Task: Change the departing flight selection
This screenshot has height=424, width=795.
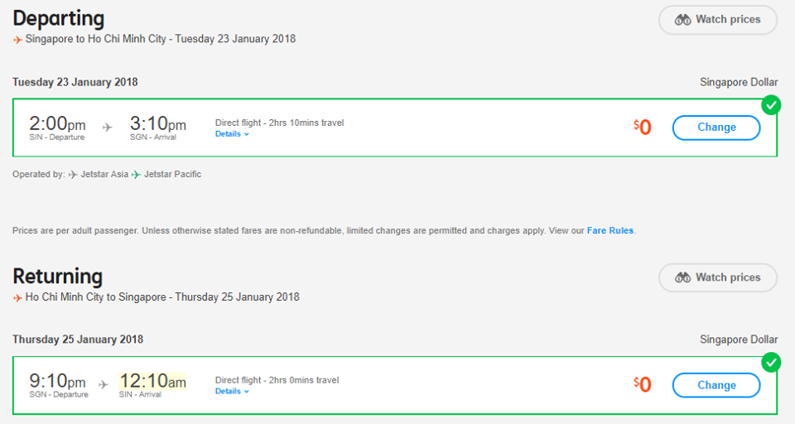Action: tap(715, 128)
